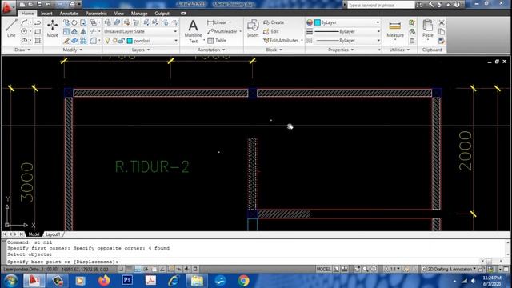Toggle Grid Display in status bar
512x288 pixels.
(130, 269)
